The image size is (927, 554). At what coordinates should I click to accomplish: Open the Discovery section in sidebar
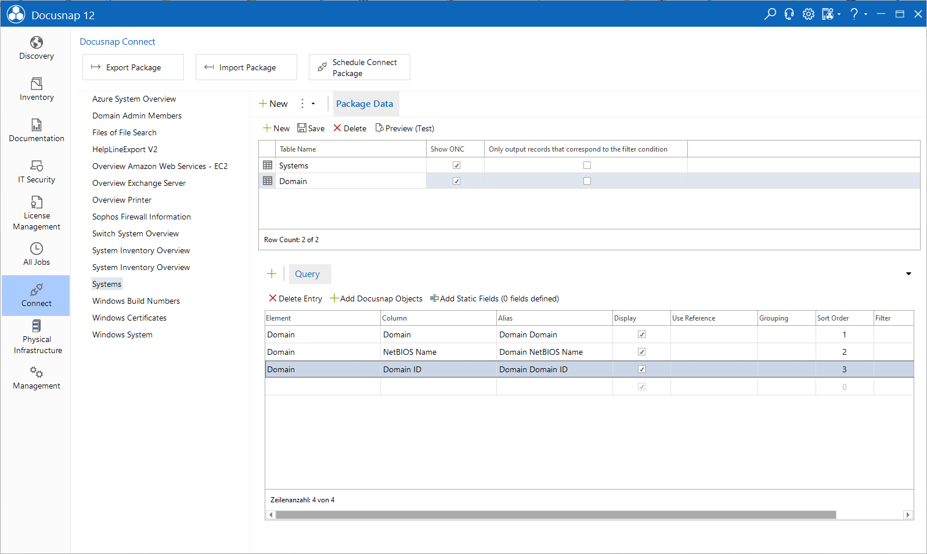click(36, 48)
